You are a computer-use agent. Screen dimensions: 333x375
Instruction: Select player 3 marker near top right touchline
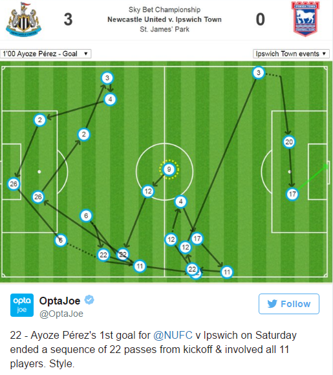[259, 72]
